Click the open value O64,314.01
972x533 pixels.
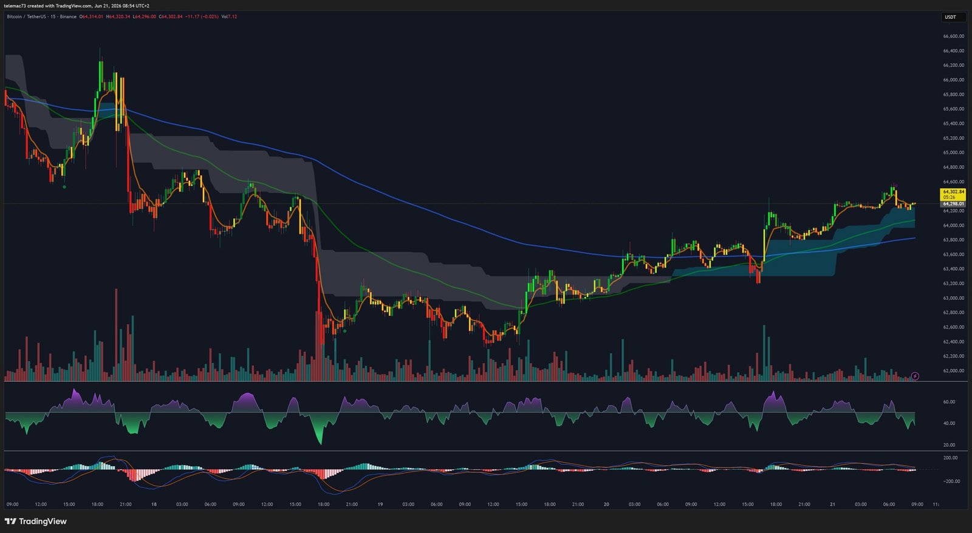tap(91, 16)
